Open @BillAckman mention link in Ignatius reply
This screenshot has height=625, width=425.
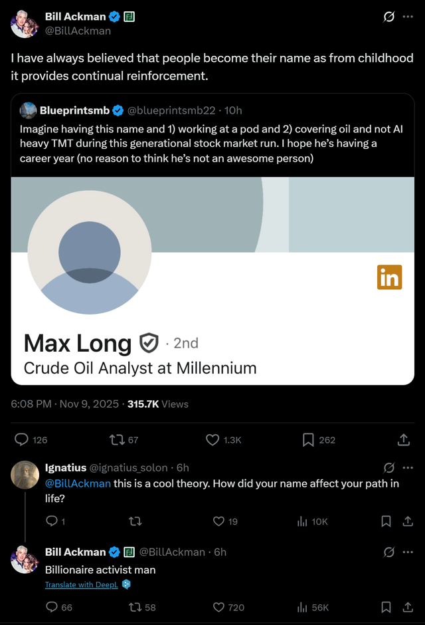[78, 483]
